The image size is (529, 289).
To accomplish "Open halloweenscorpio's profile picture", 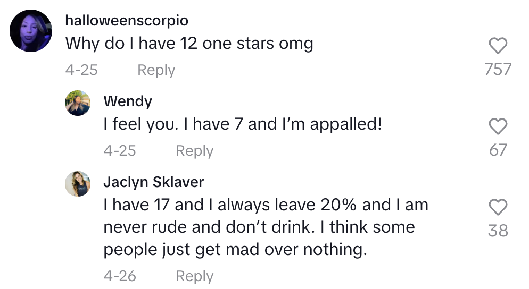I will point(31,31).
